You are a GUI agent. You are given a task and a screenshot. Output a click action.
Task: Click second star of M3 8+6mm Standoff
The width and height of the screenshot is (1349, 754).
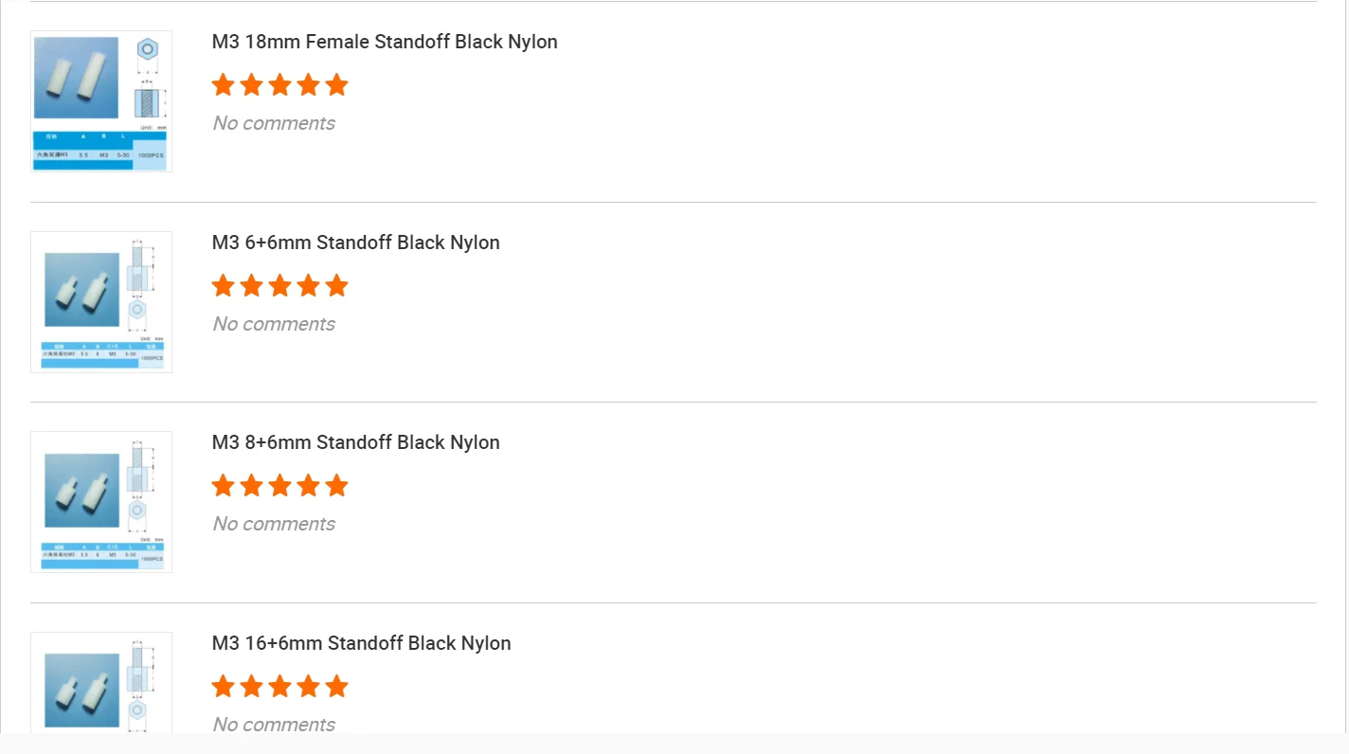251,486
